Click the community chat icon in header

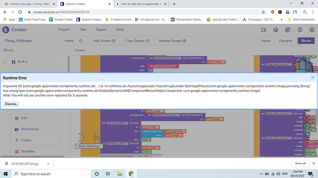[x=276, y=30]
